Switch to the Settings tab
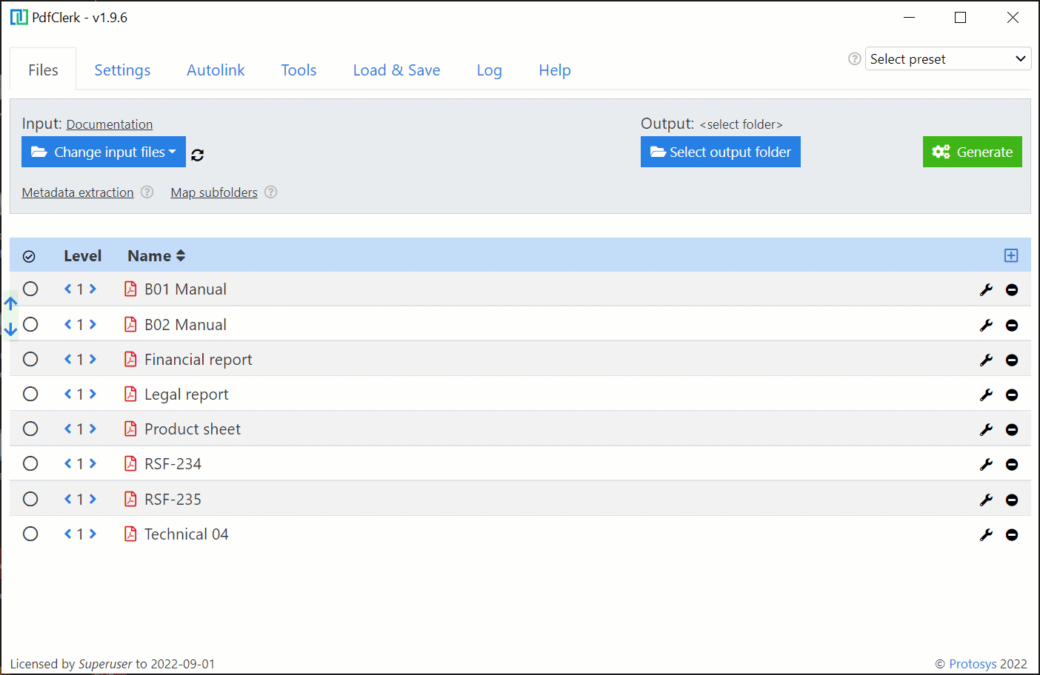The image size is (1040, 675). pyautogui.click(x=122, y=70)
